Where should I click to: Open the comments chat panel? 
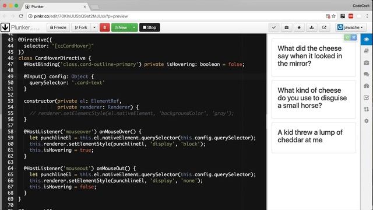coord(367,74)
